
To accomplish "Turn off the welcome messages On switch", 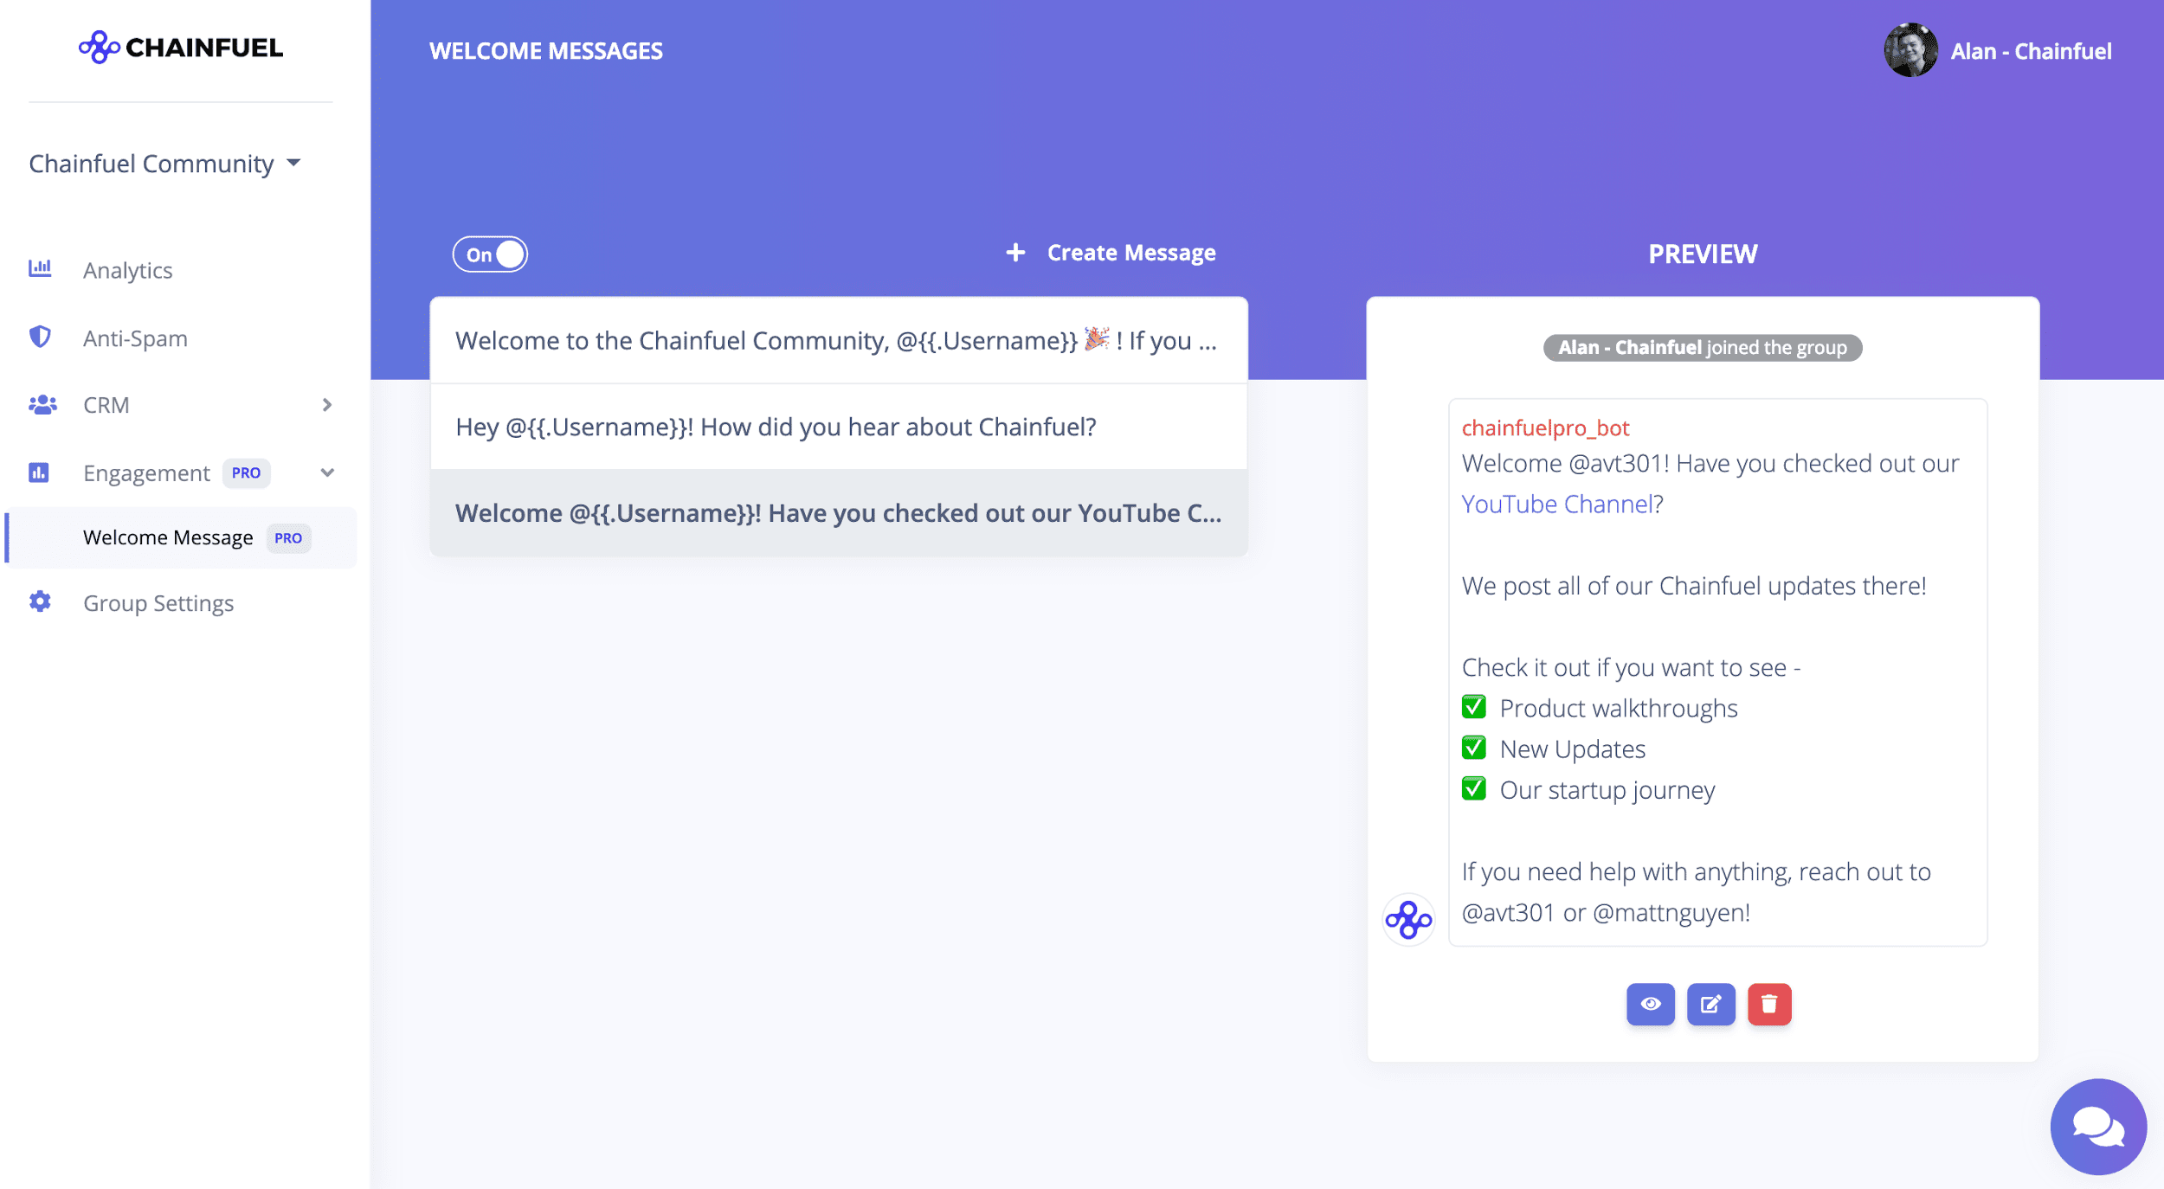I will [490, 254].
